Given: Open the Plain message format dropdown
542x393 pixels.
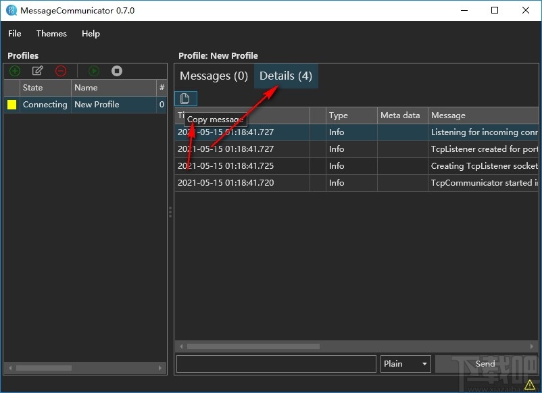Looking at the screenshot, I should pos(405,363).
